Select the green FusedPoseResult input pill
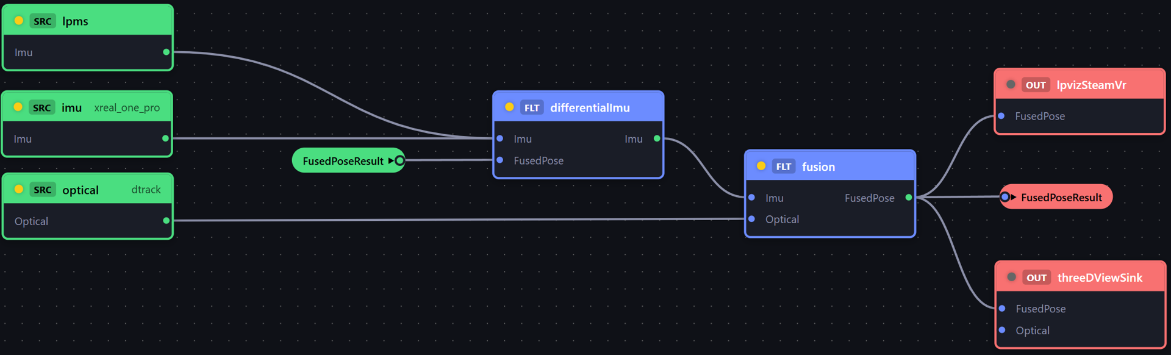Image resolution: width=1171 pixels, height=355 pixels. point(348,160)
